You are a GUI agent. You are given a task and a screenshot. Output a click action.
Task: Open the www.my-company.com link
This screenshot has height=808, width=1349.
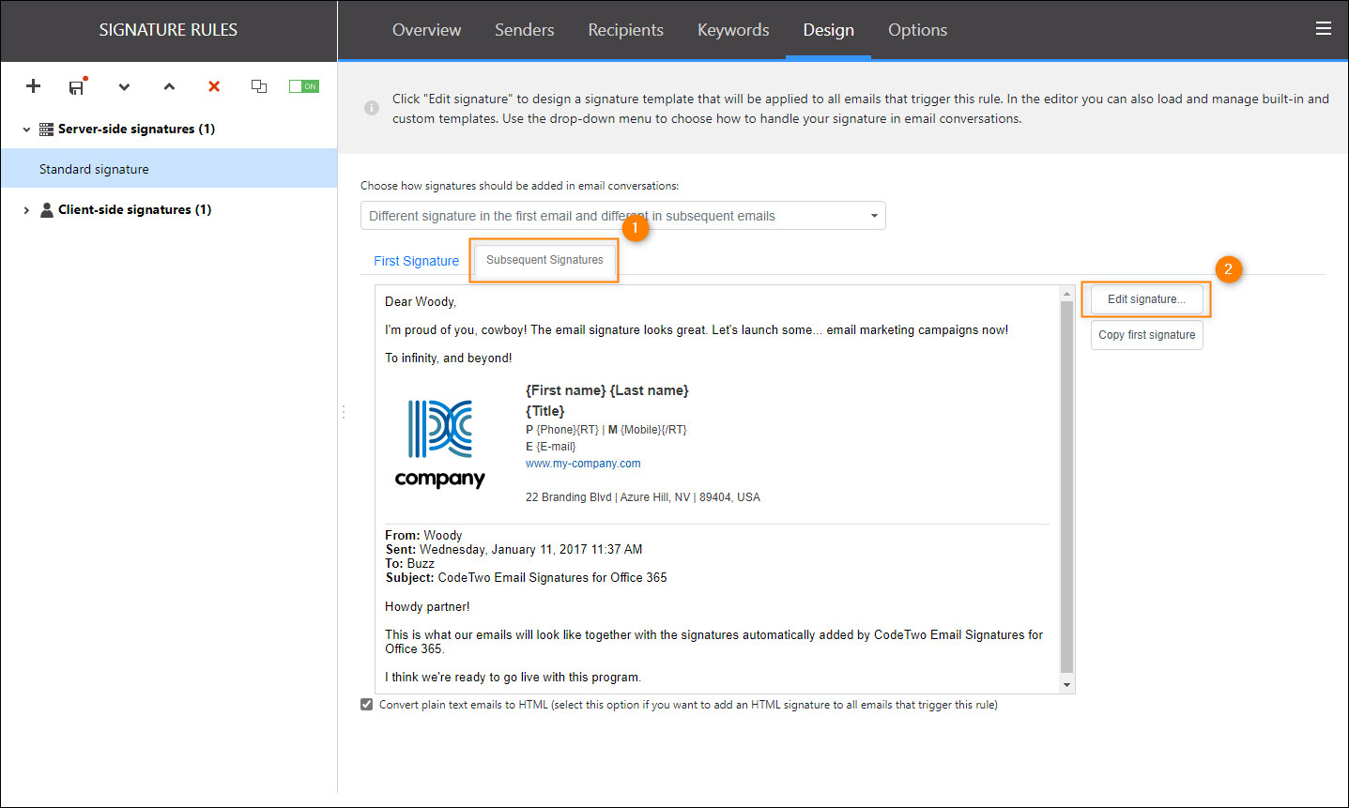(x=583, y=463)
